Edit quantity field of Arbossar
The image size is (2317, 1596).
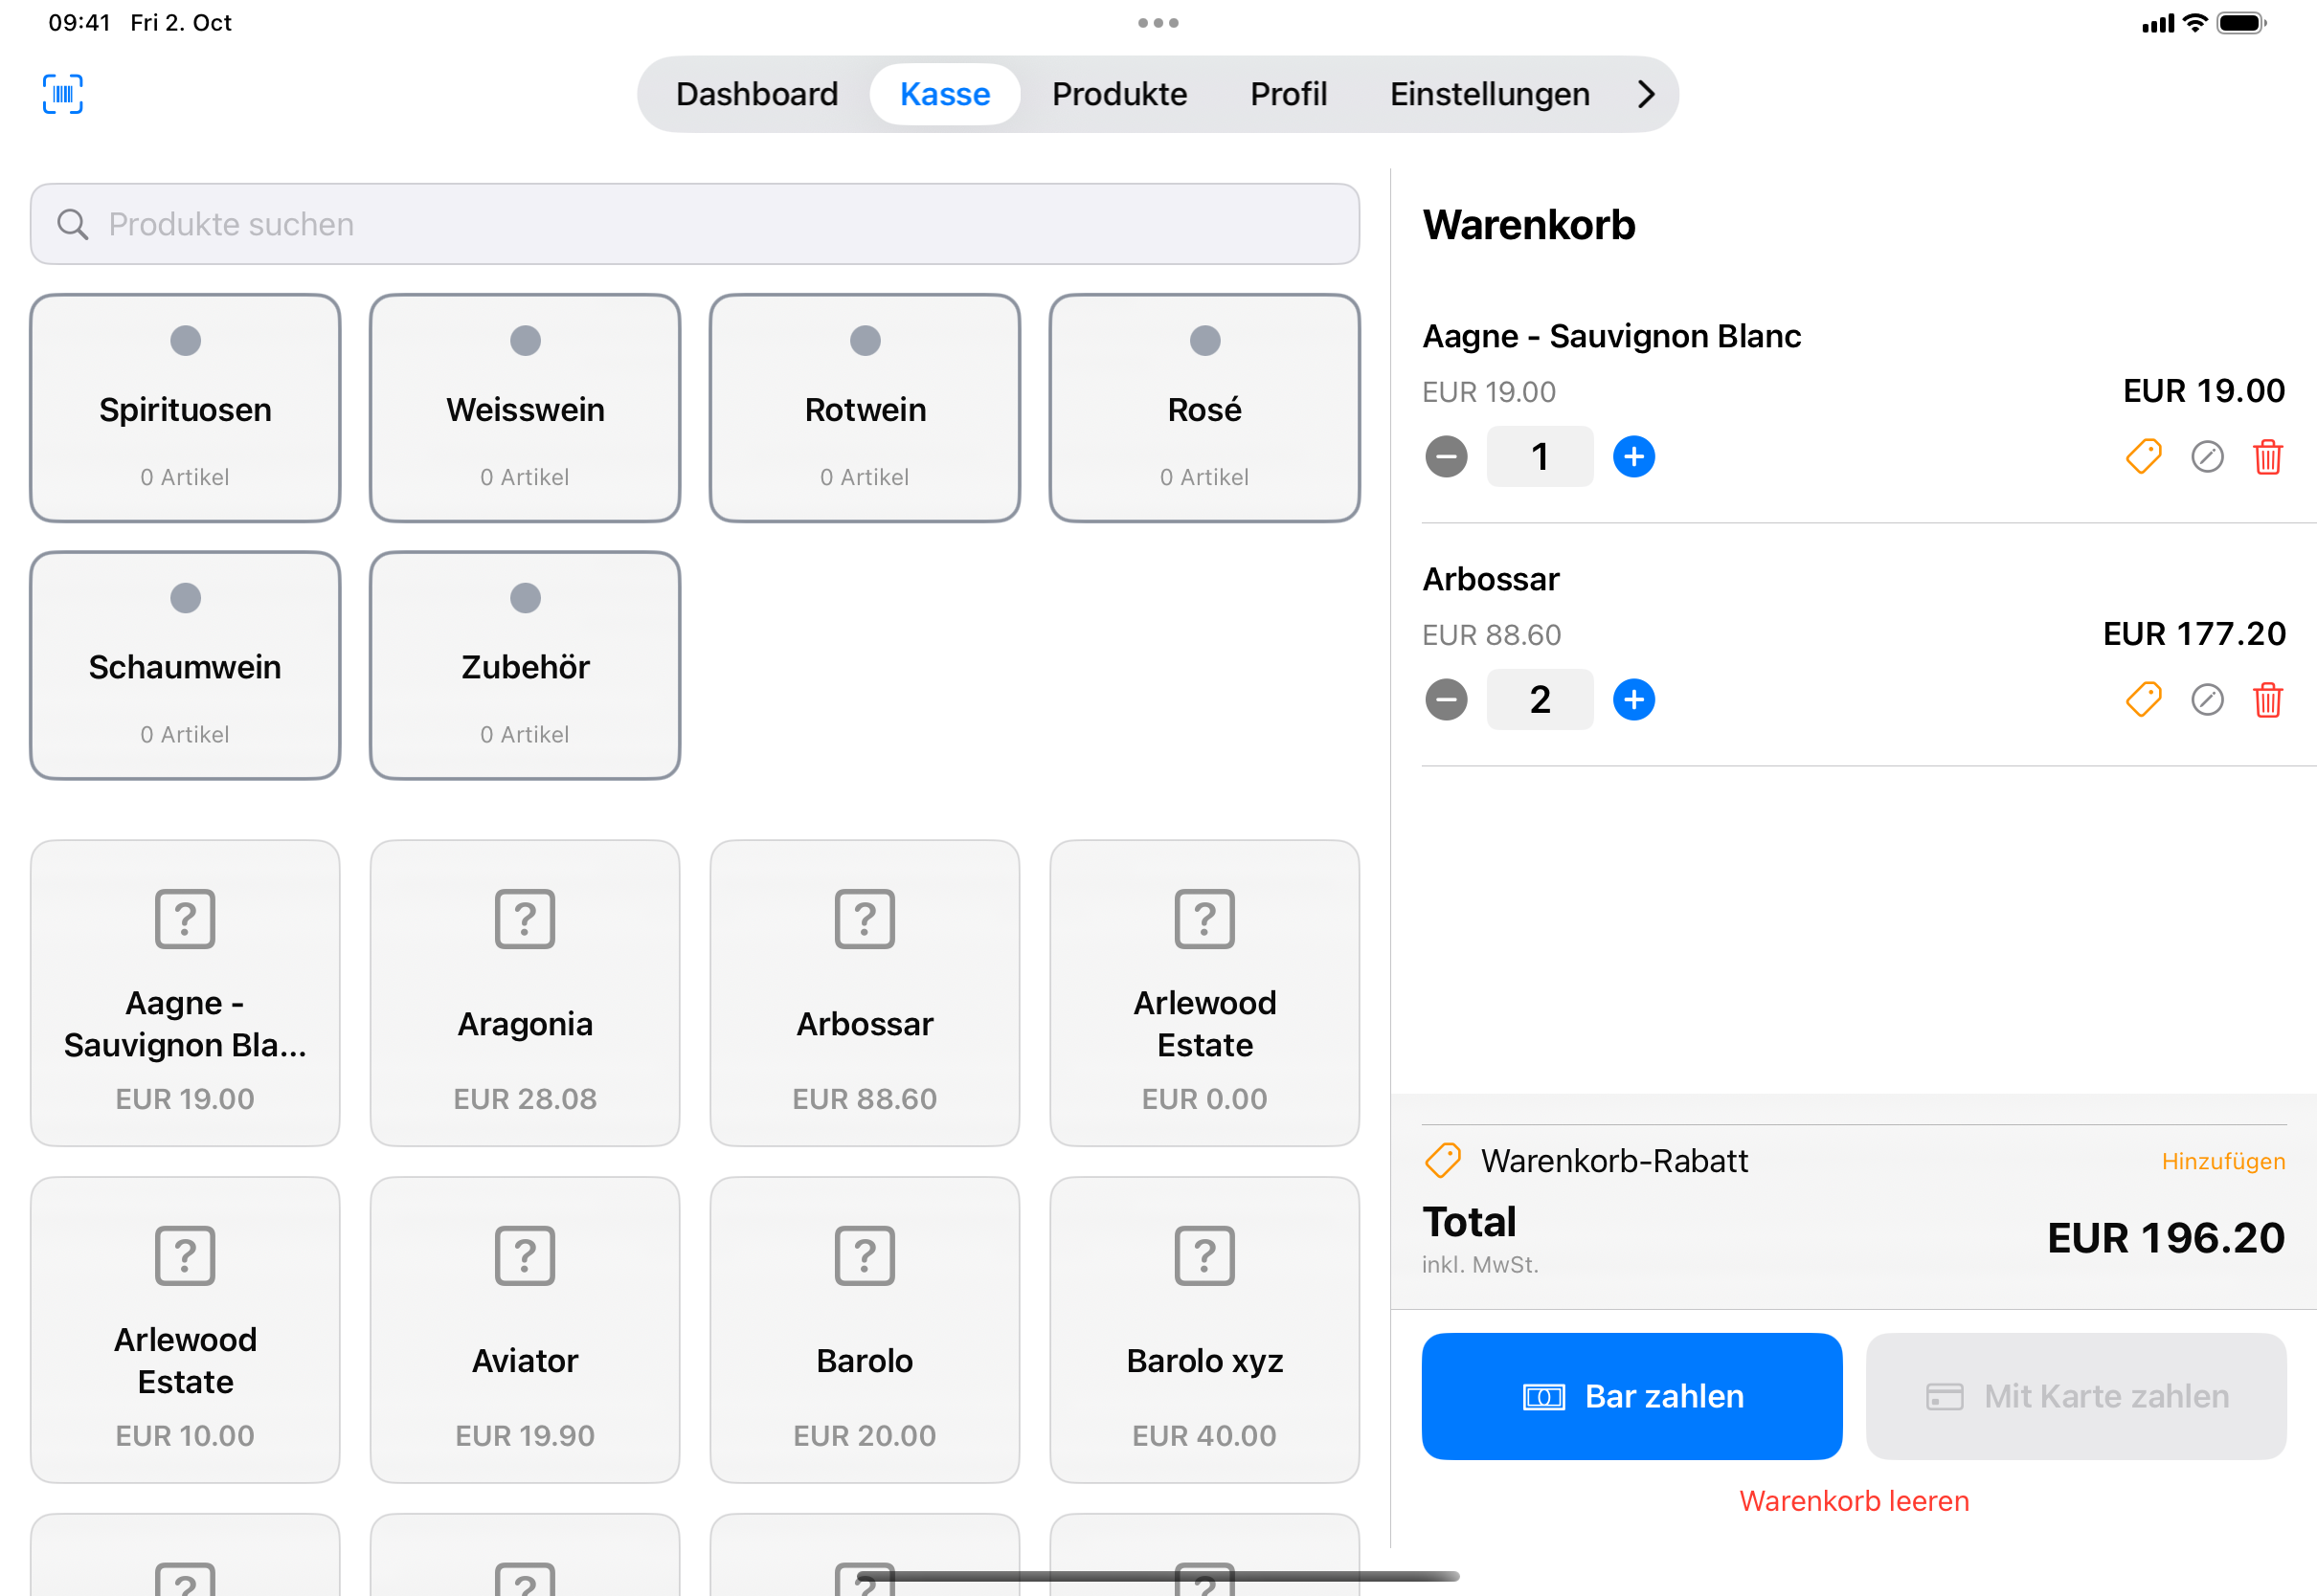(x=1540, y=700)
